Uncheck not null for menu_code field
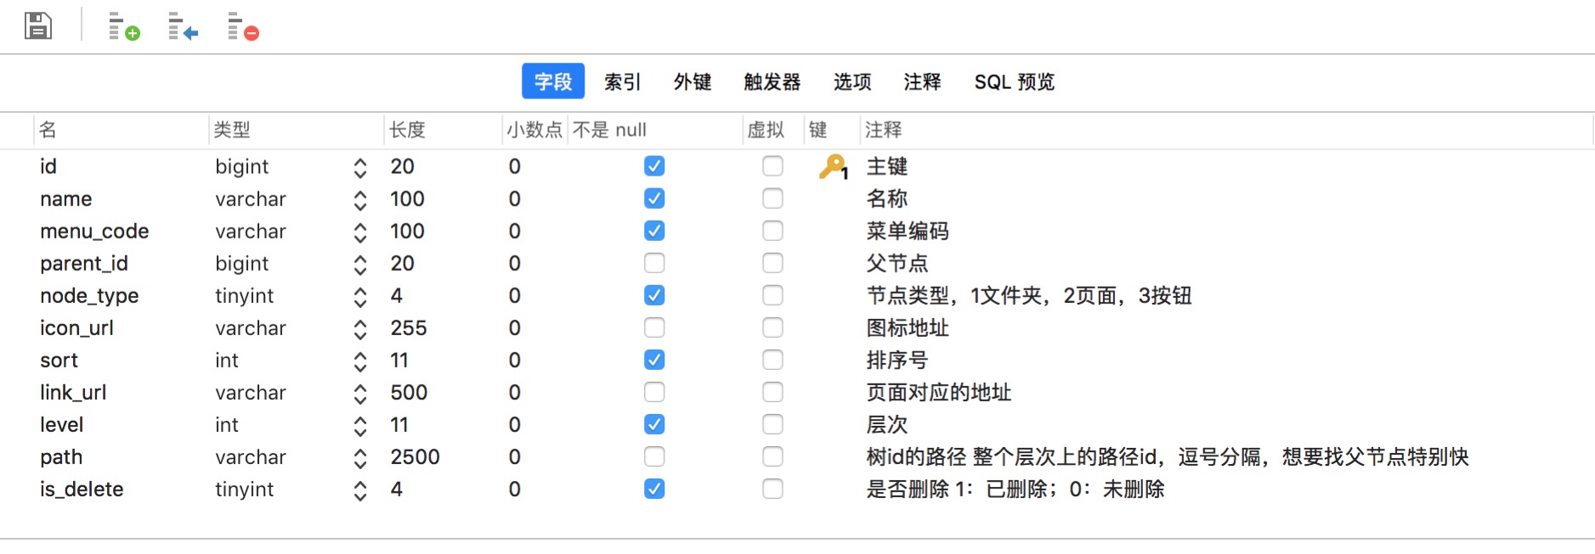 (654, 231)
